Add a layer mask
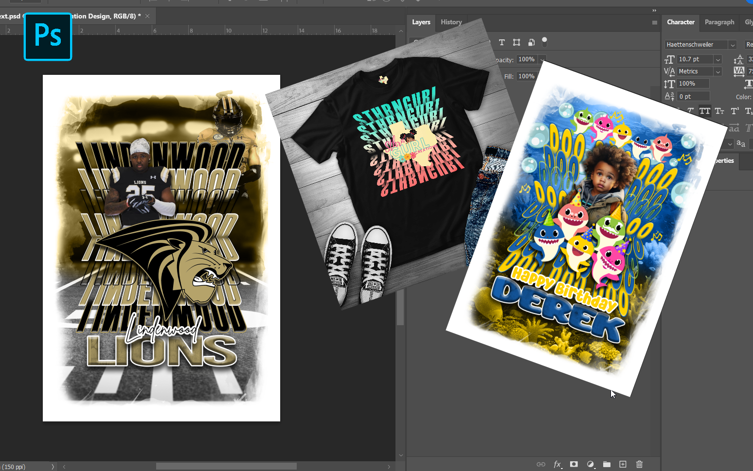Screen dimensions: 753x471 [x=574, y=464]
